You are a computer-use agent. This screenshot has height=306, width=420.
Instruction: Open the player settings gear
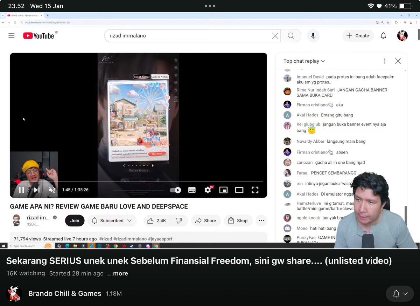click(208, 190)
